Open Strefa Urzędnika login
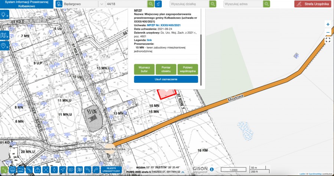This screenshot has height=176, width=334. [312, 4]
